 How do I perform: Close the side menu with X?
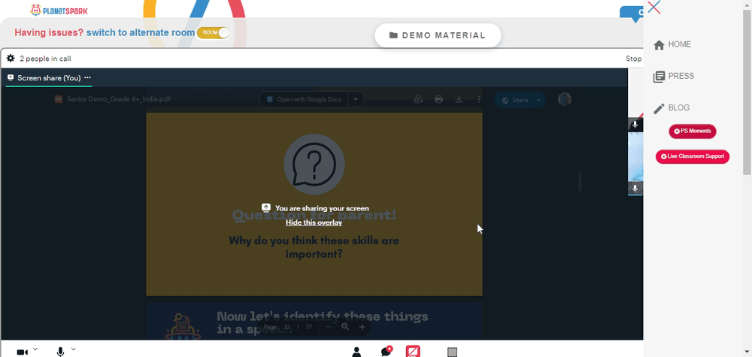(x=653, y=8)
